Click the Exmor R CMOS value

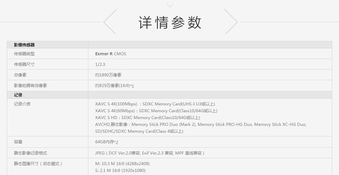coord(111,54)
